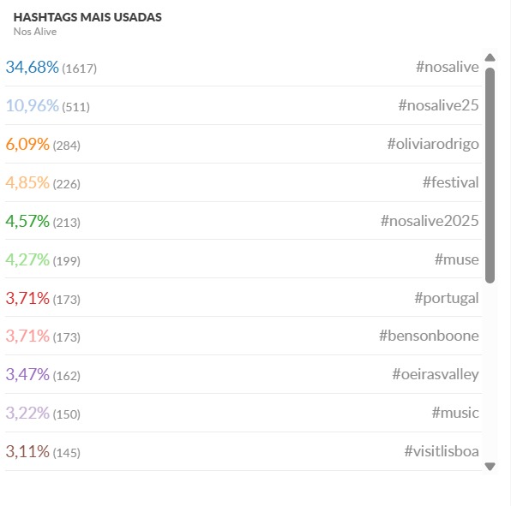The height and width of the screenshot is (506, 511).
Task: Click the orange 6,09% value
Action: (x=27, y=144)
